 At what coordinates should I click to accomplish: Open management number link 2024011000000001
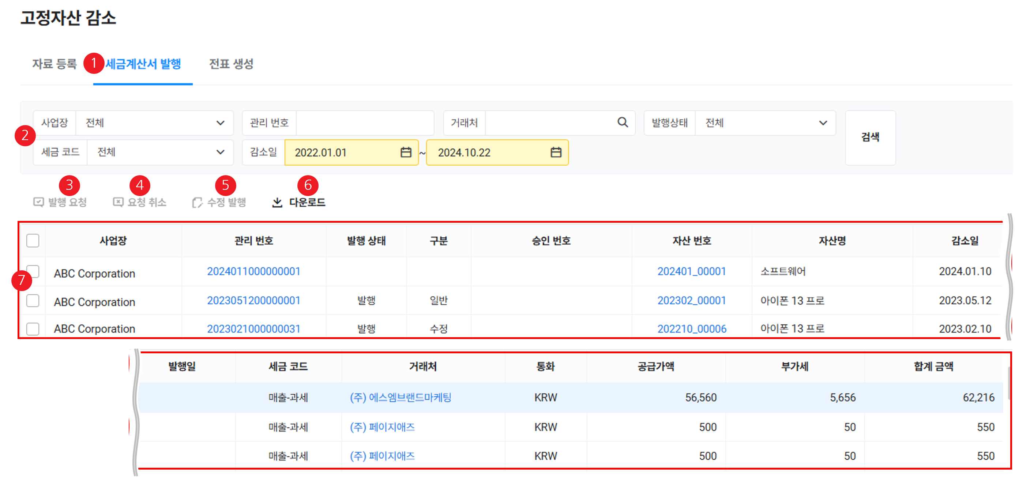point(253,271)
